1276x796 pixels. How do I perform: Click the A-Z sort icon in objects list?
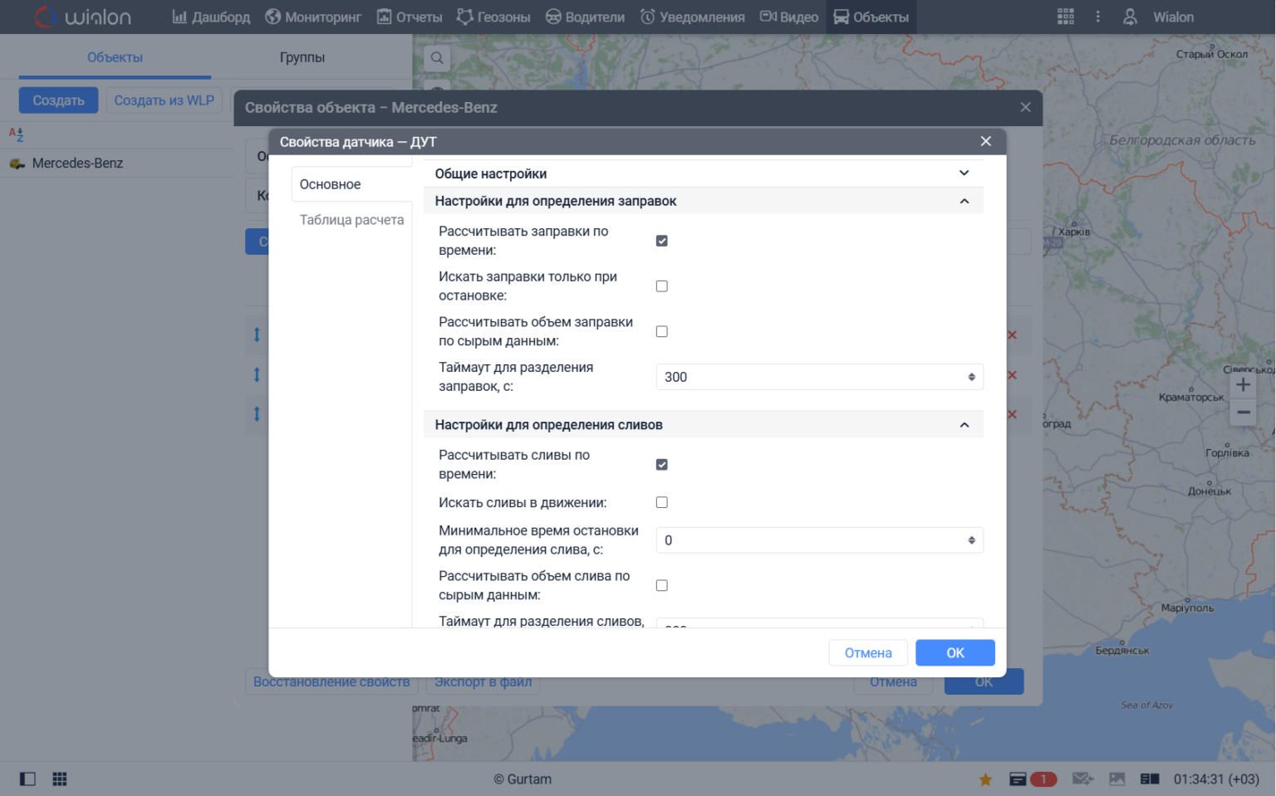point(16,134)
